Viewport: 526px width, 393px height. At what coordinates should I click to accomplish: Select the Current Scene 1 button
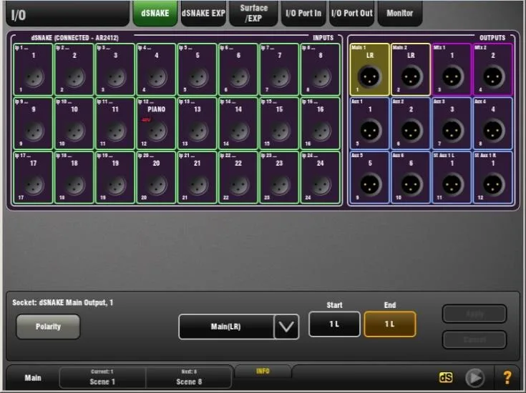coord(102,377)
